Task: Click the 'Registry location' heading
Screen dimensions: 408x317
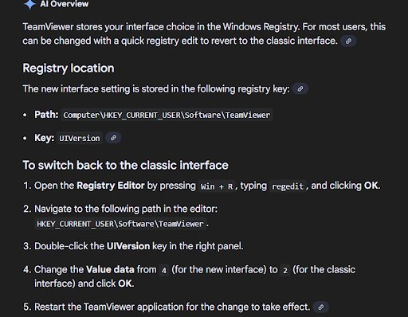Action: (x=69, y=68)
